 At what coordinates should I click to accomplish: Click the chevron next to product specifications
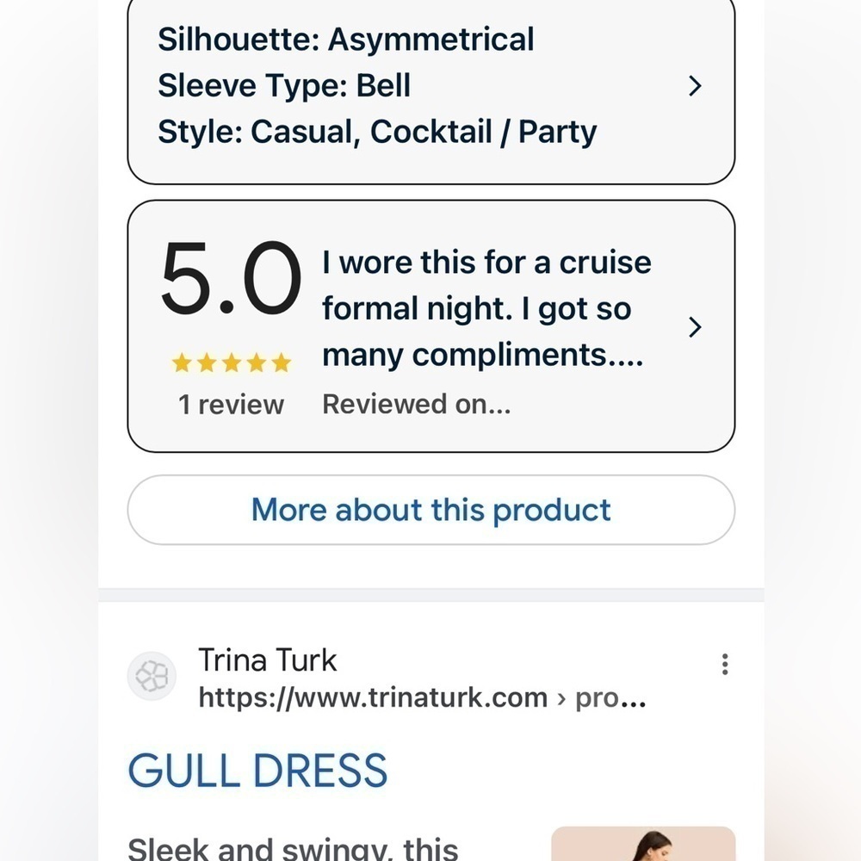[695, 86]
